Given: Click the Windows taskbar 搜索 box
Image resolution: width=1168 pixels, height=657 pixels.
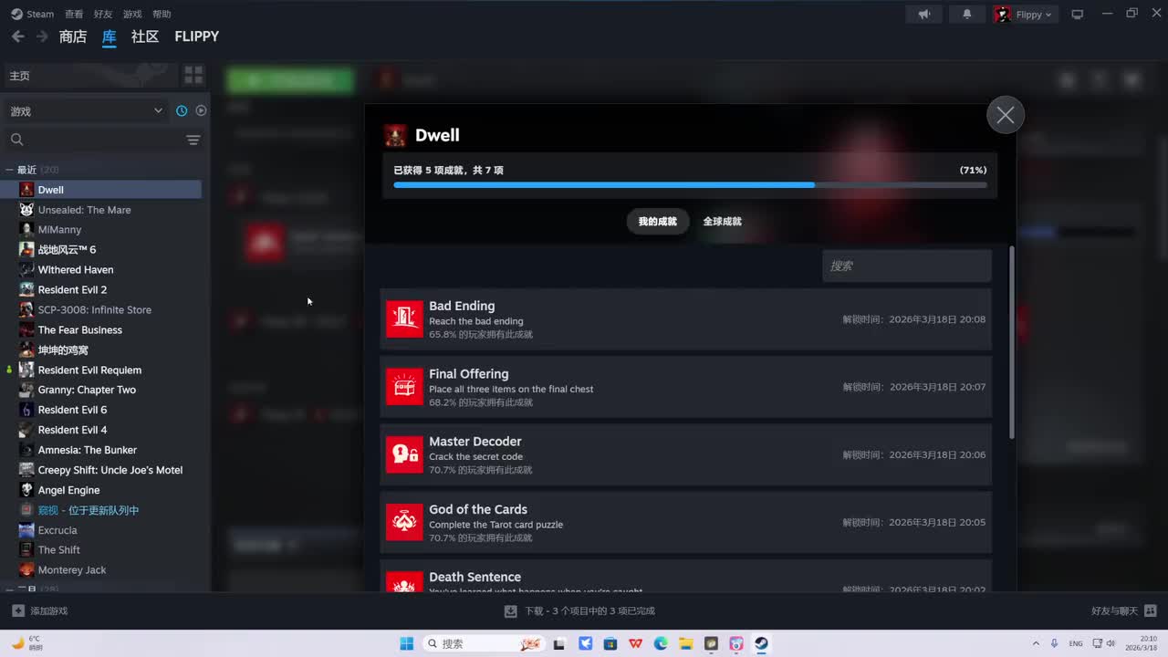Looking at the screenshot, I should pyautogui.click(x=484, y=643).
